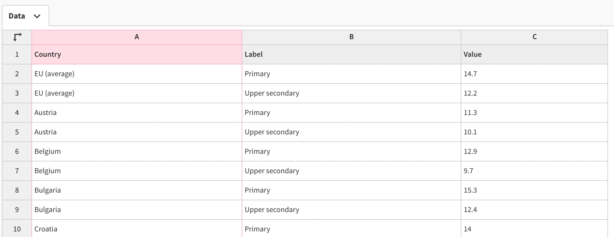Select row 5 header number

pyautogui.click(x=17, y=132)
